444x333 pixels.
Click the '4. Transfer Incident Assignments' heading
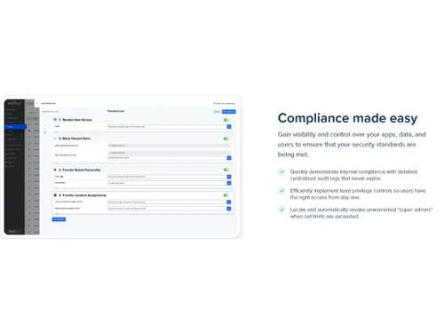click(x=83, y=195)
